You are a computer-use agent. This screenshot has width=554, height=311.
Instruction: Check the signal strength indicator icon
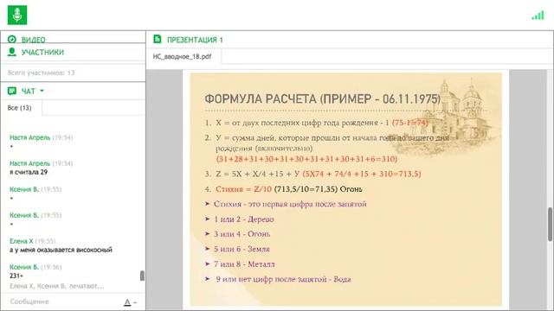[538, 16]
